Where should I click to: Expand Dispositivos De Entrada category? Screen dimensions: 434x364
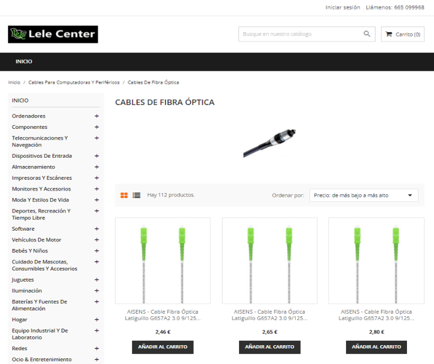[97, 156]
